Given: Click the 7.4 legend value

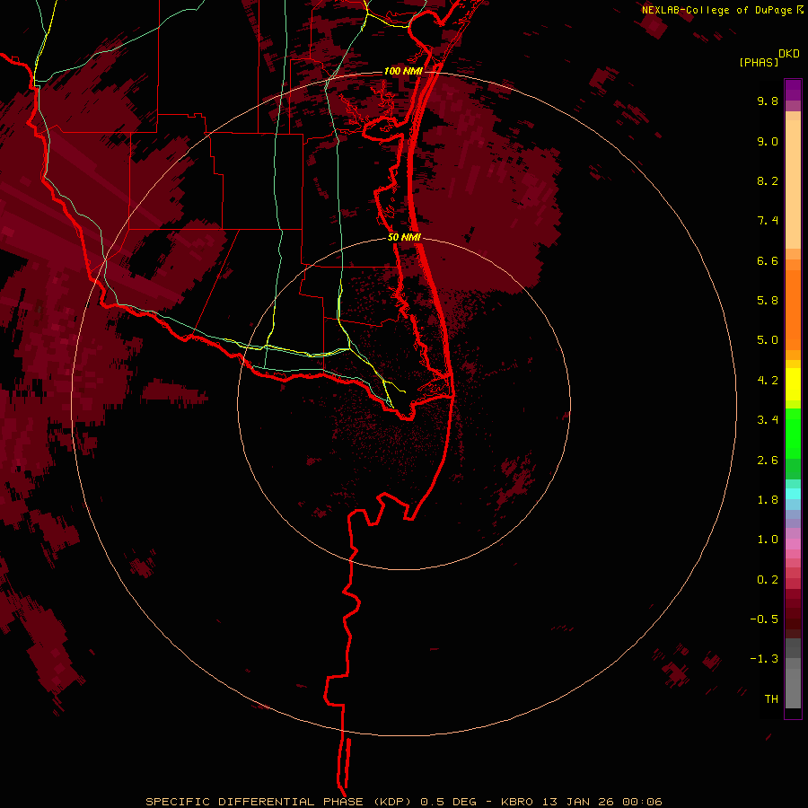Looking at the screenshot, I should [768, 221].
